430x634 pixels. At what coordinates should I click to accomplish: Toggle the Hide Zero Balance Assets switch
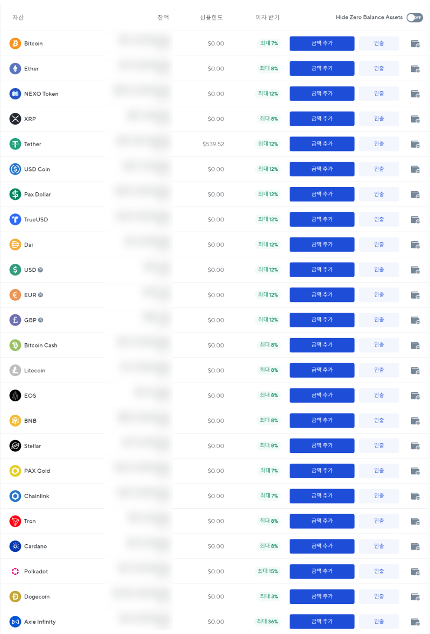414,17
